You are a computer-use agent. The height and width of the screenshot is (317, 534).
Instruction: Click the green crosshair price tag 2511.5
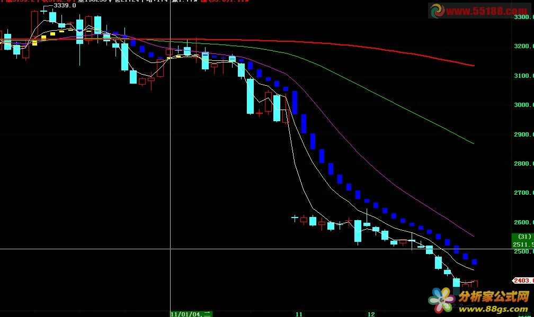pos(523,244)
